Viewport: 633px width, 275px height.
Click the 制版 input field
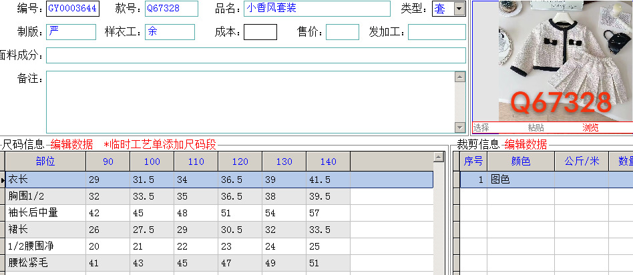71,32
